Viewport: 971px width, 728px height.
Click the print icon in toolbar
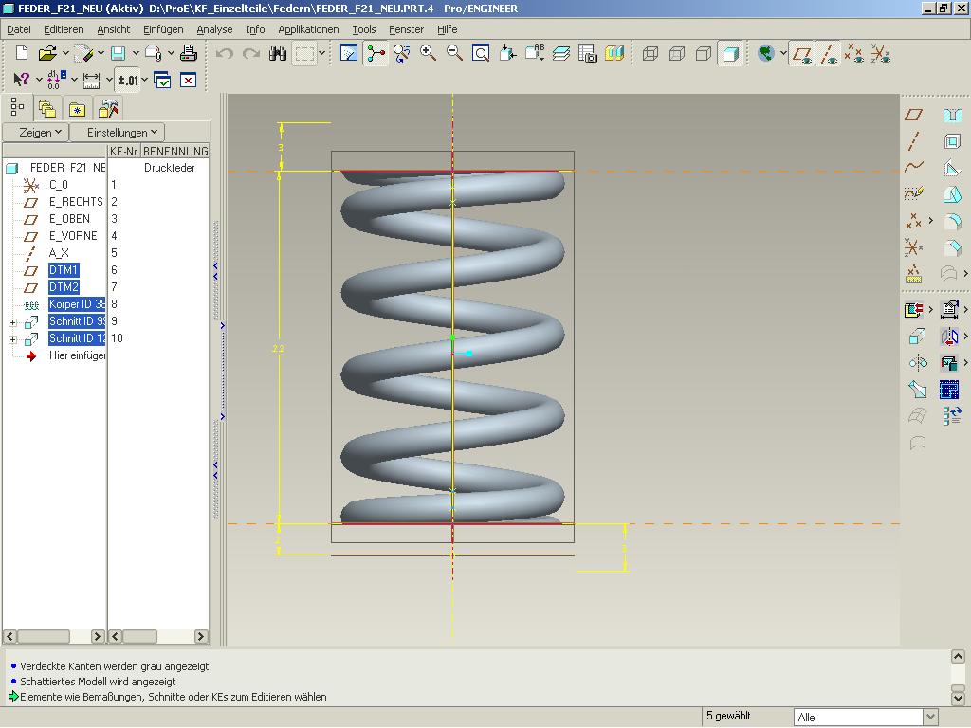(x=189, y=54)
